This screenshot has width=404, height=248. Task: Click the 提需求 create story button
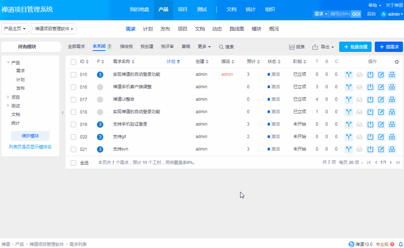pos(389,47)
